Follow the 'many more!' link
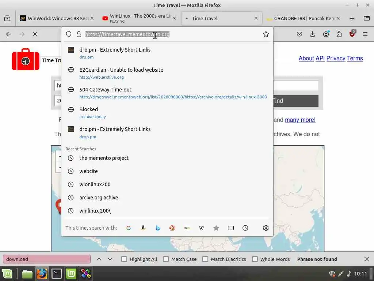Viewport: 374px width, 281px height. (x=300, y=120)
